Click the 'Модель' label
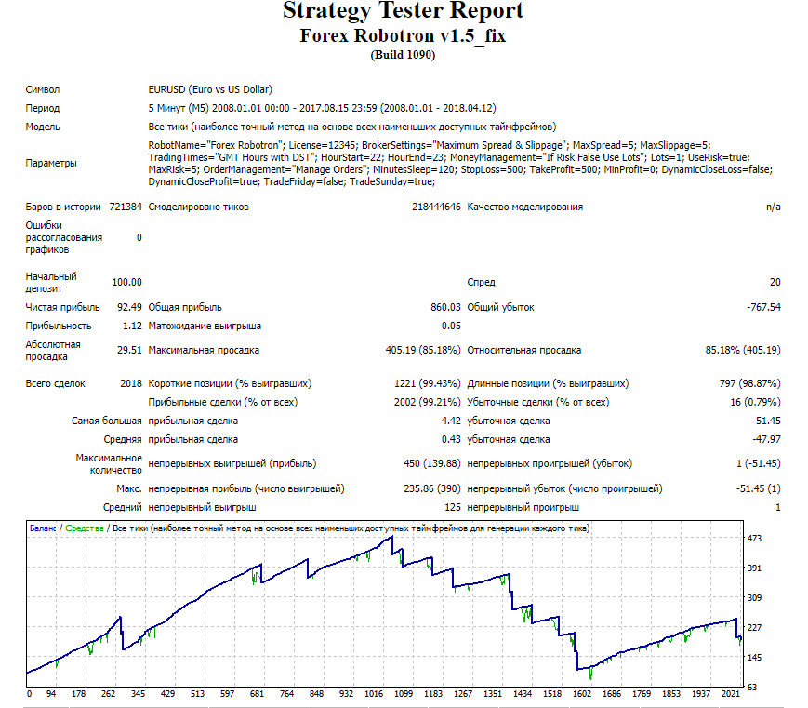 pyautogui.click(x=43, y=127)
